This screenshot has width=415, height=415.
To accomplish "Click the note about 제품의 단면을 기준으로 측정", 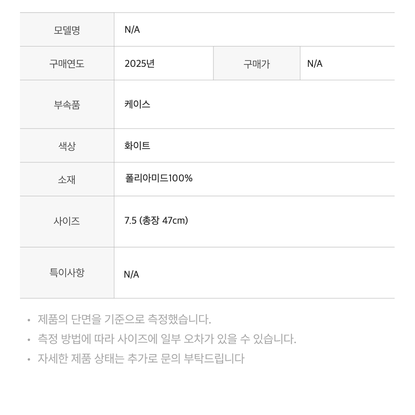I will click(x=124, y=319).
